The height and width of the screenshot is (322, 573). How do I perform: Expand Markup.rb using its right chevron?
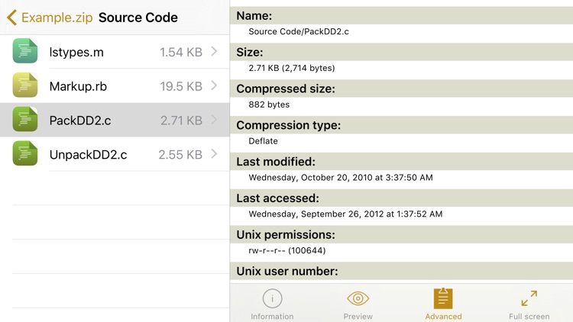pos(215,85)
